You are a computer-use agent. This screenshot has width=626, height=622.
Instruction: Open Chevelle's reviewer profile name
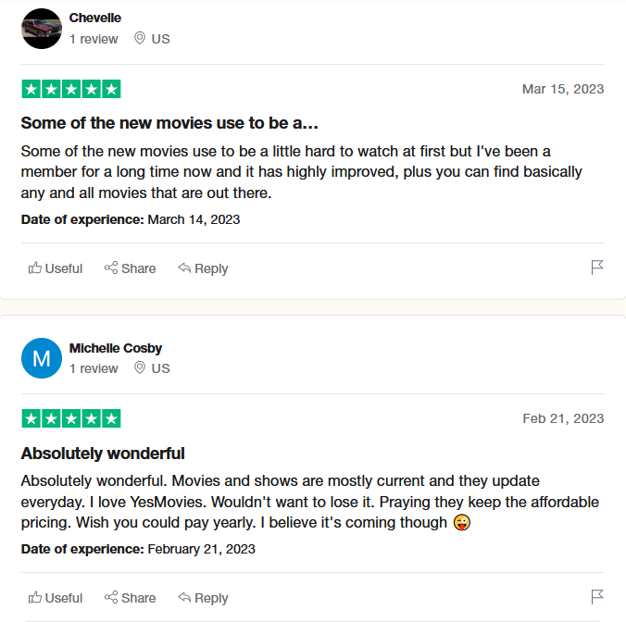pyautogui.click(x=95, y=18)
